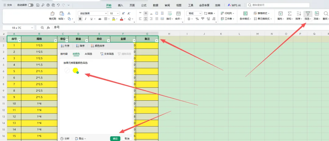Open the font name dropdown (微软雅黑)

[106, 13]
